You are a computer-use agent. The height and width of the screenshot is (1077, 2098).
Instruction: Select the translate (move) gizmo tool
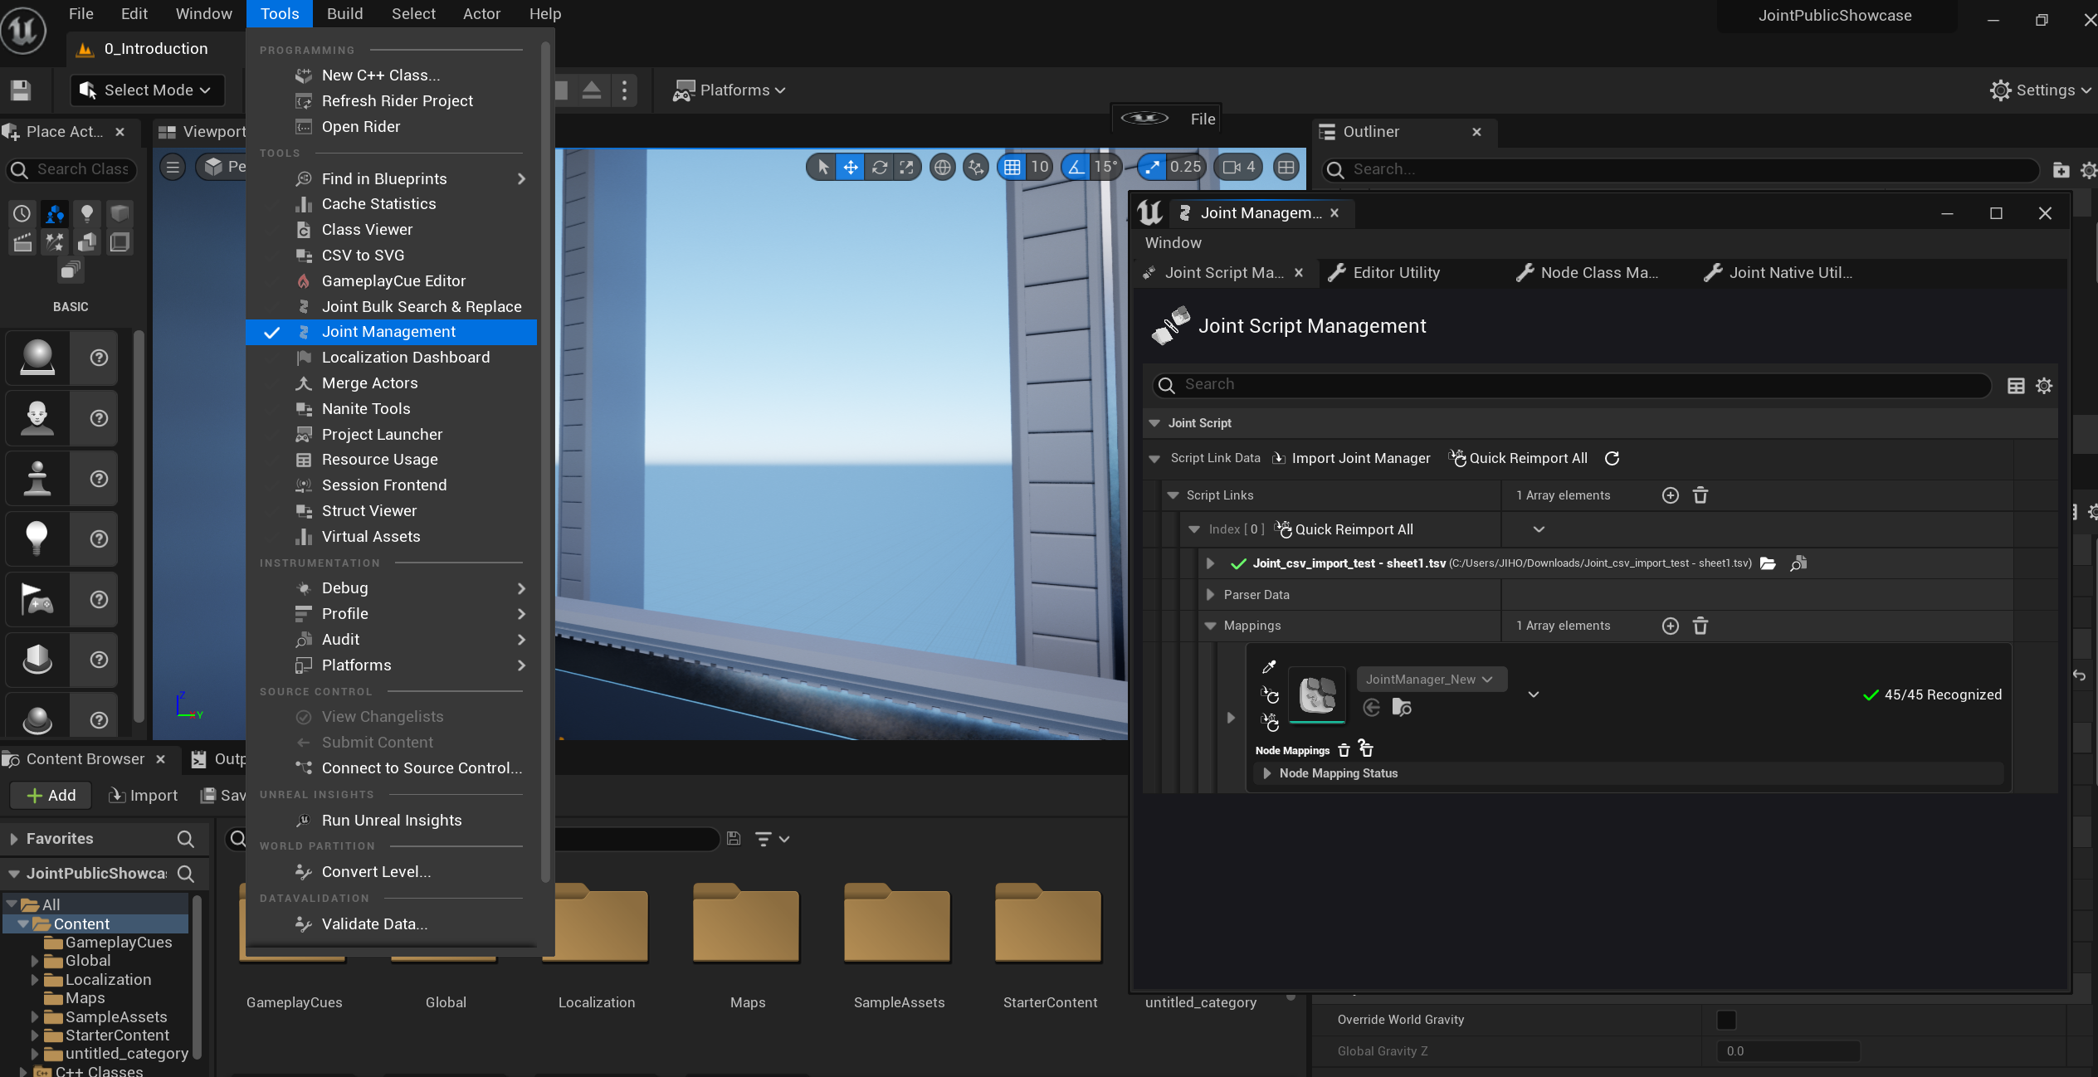[x=851, y=168]
